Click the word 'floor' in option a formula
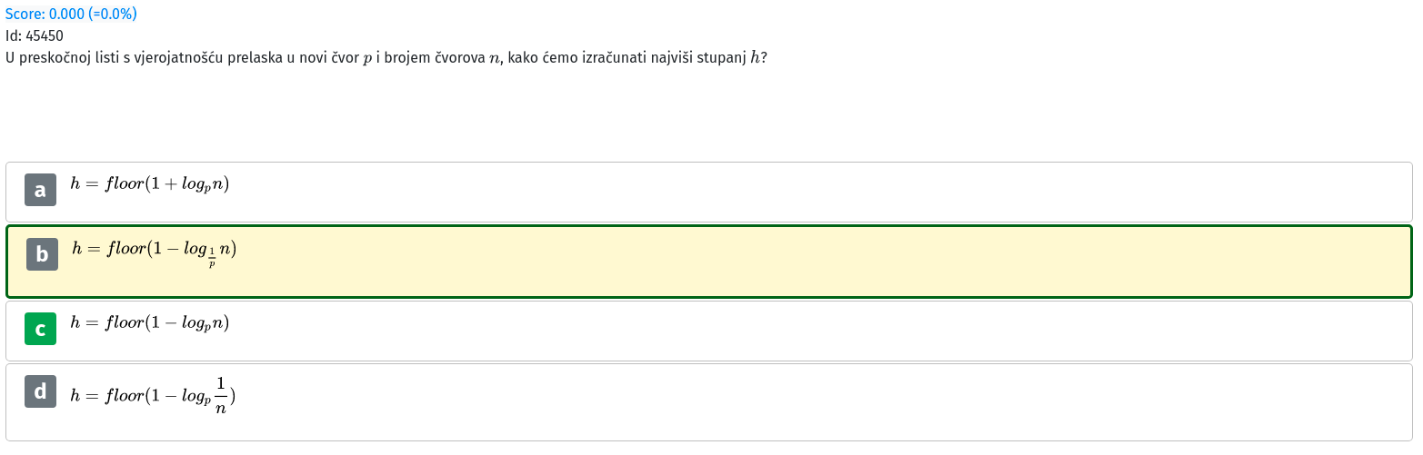The height and width of the screenshot is (455, 1423). coord(125,184)
